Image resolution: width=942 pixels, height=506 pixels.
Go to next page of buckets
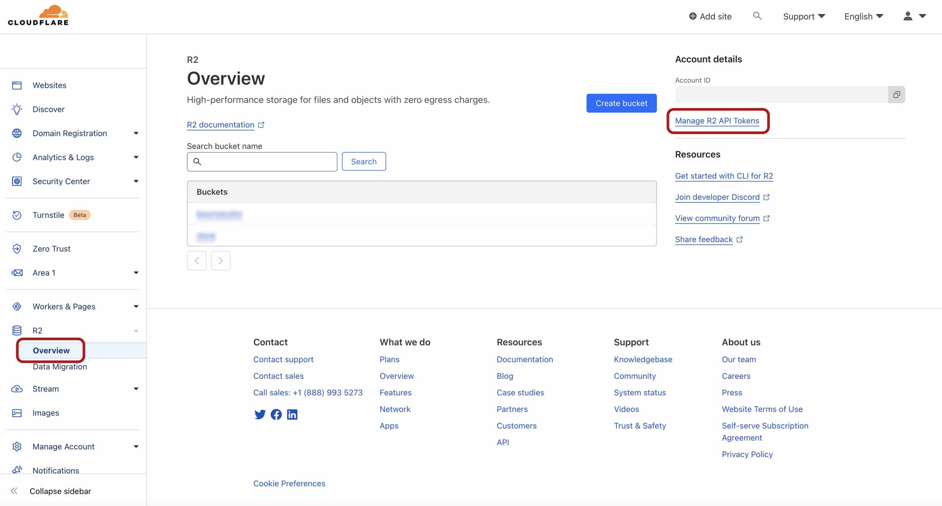tap(220, 261)
